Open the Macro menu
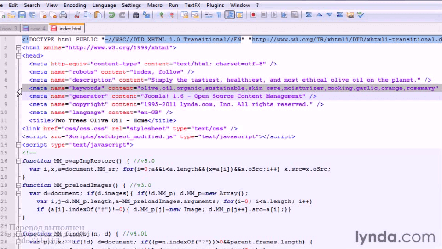Screen dimensions: 442x249 (155, 5)
